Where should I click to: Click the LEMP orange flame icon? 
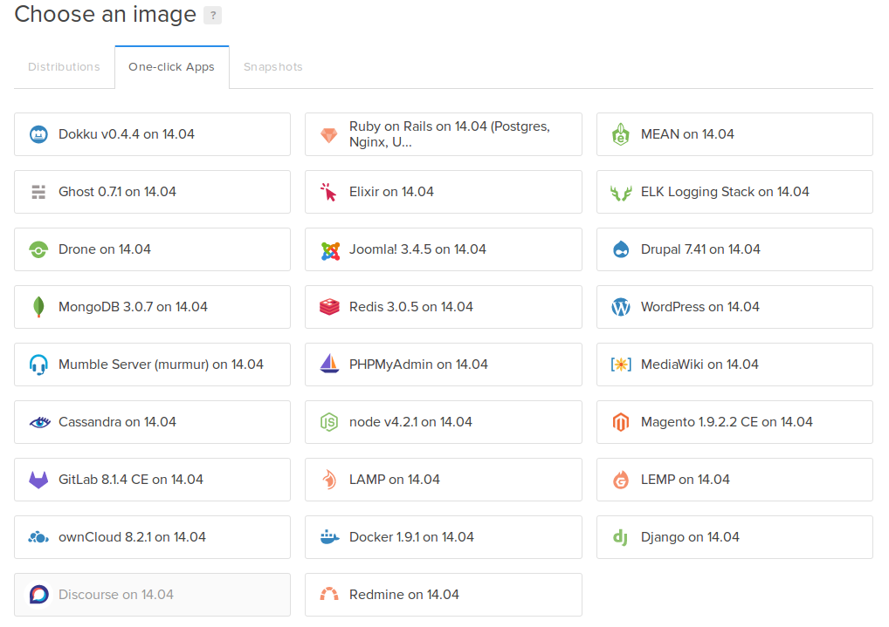click(x=621, y=480)
